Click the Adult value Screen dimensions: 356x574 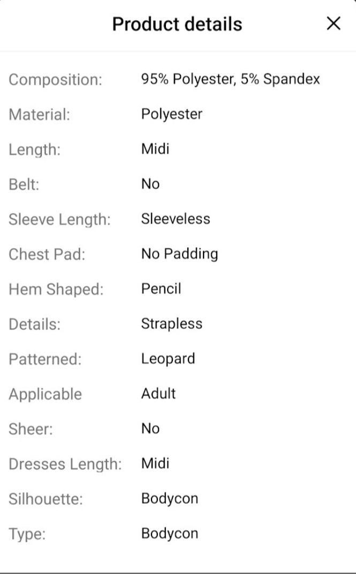(x=158, y=393)
